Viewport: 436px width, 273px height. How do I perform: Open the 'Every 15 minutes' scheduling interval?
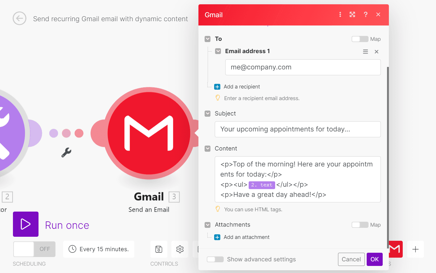(x=98, y=249)
